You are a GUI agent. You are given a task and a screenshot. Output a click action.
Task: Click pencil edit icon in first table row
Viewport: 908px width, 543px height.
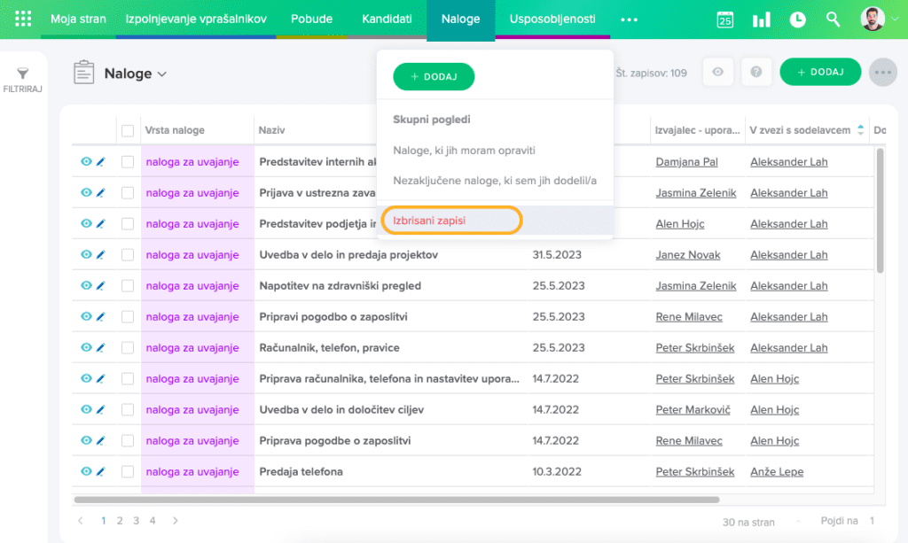(100, 162)
